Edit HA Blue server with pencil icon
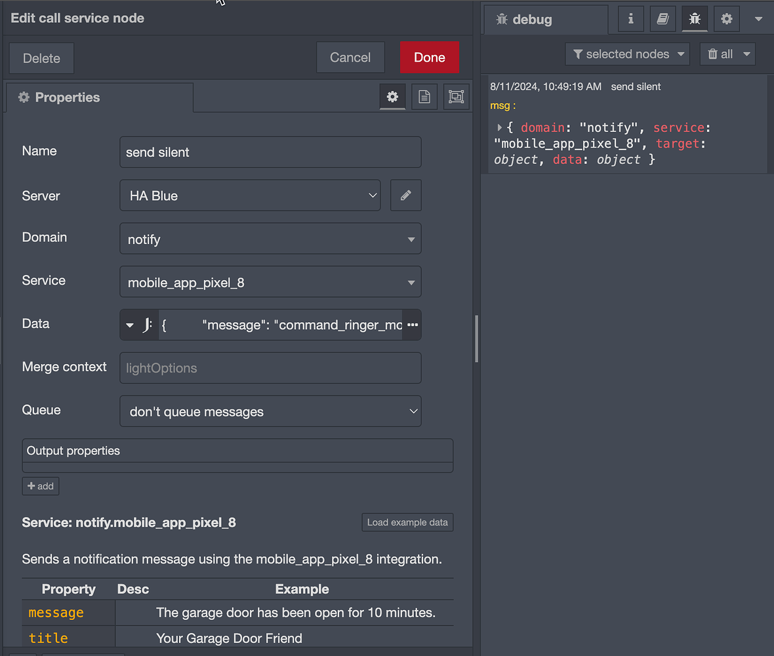This screenshot has width=774, height=656. coord(405,195)
